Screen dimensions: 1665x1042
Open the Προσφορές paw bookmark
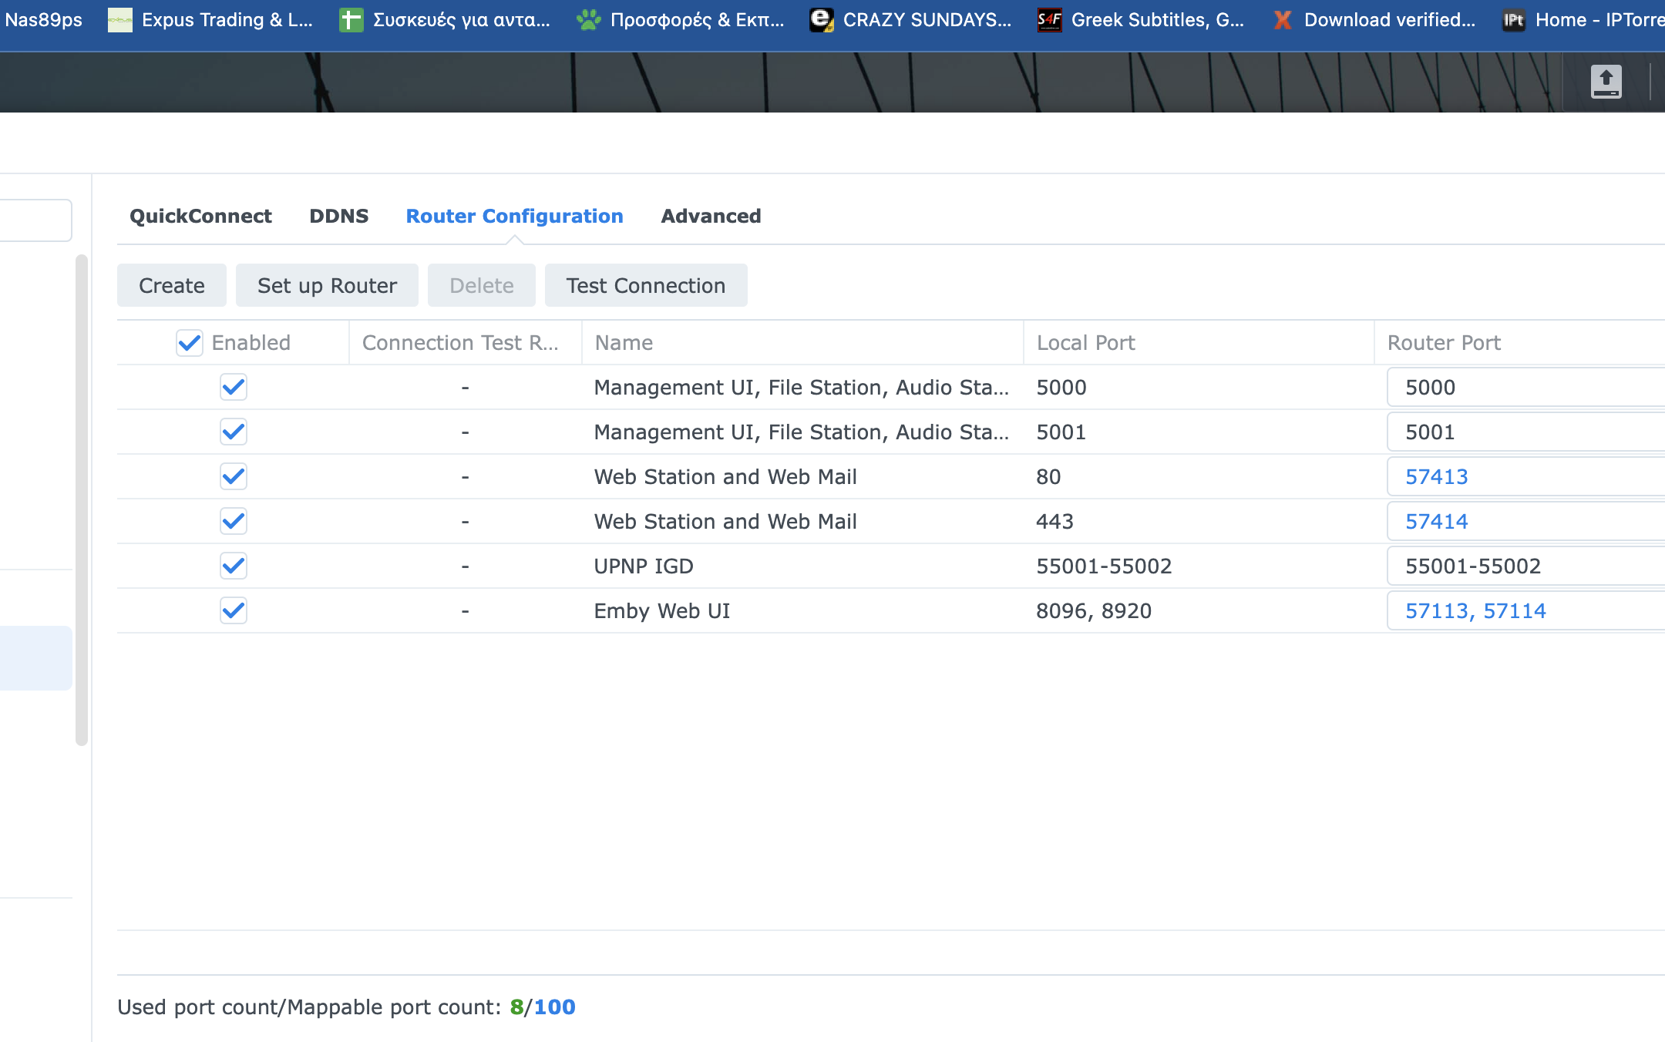[588, 20]
